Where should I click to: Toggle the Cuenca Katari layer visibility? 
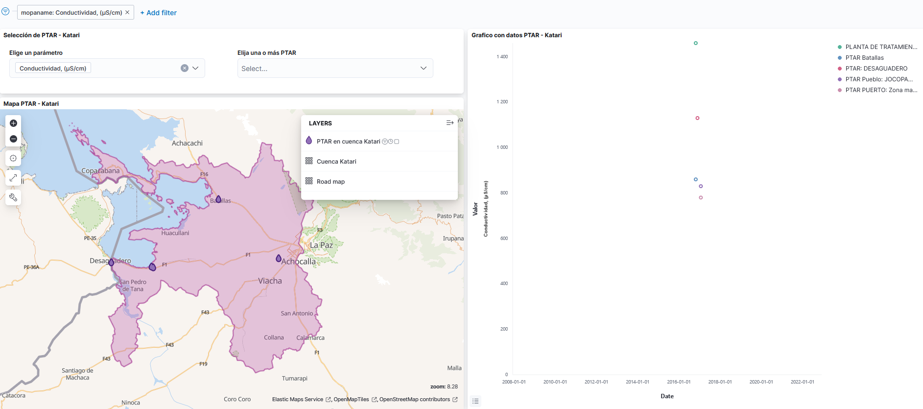[336, 161]
